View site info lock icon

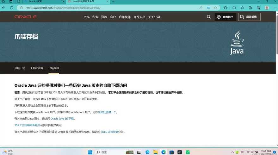pyautogui.click(x=22, y=8)
